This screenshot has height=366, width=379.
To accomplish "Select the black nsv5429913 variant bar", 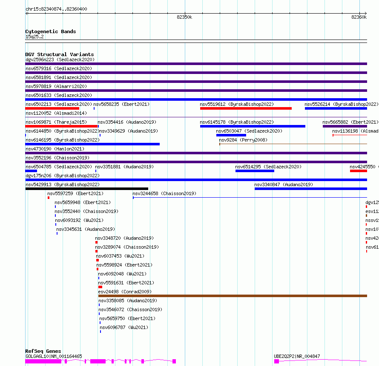I will pyautogui.click(x=87, y=189).
